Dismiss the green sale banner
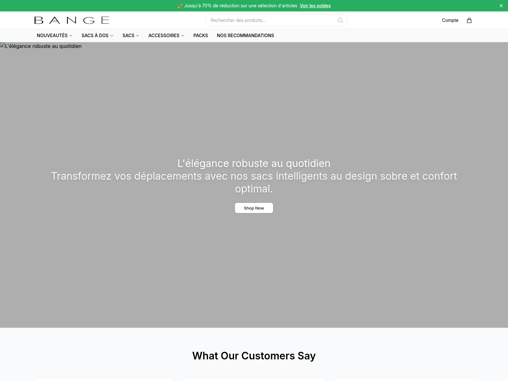 coord(501,6)
